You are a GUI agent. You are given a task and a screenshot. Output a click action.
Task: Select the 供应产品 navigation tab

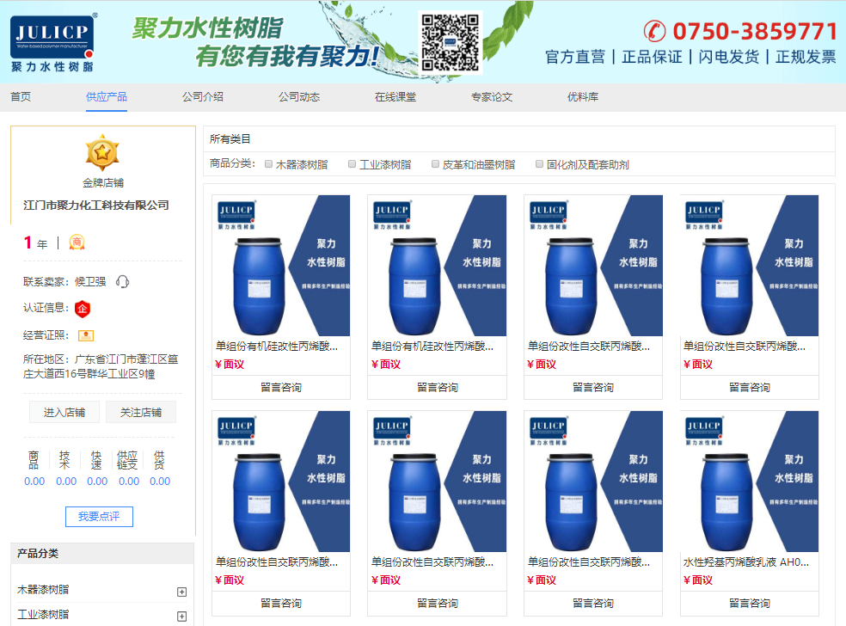pos(107,97)
